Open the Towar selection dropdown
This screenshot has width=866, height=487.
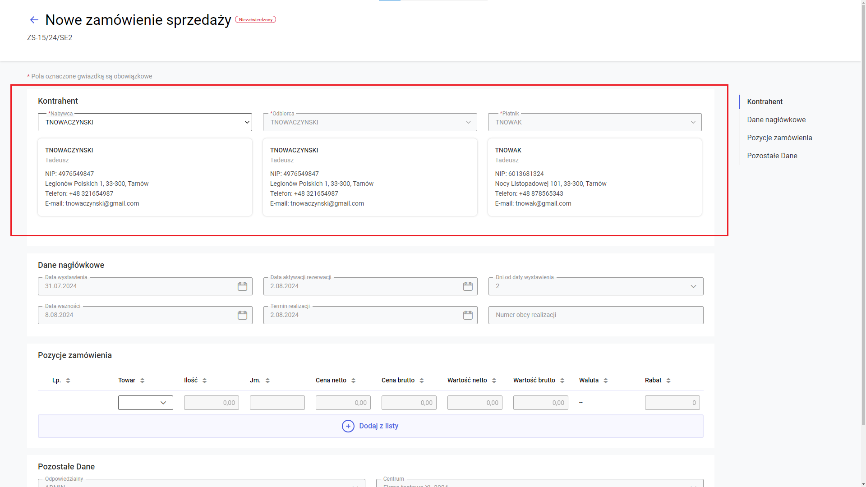(146, 403)
